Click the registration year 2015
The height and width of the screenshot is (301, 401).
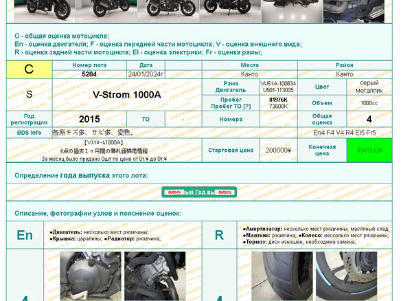[x=89, y=120]
